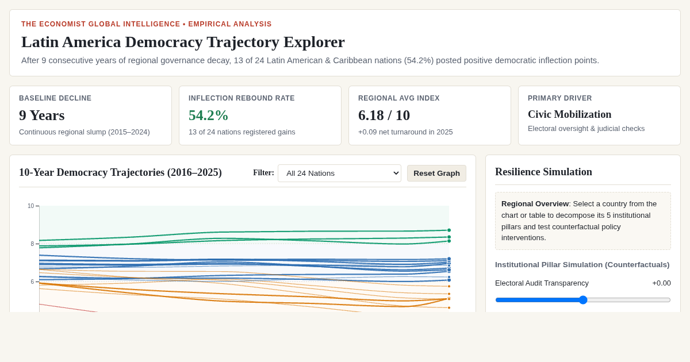Click the 10-Year Democracy Trajectories heading

click(120, 172)
